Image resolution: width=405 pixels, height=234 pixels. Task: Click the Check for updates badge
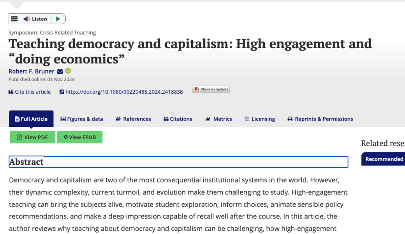pyautogui.click(x=211, y=89)
